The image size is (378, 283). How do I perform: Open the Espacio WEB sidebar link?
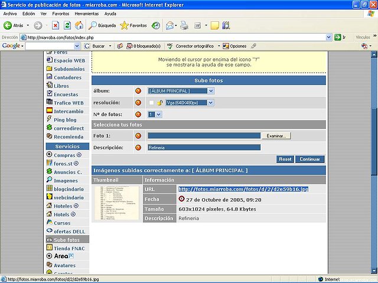coord(70,60)
